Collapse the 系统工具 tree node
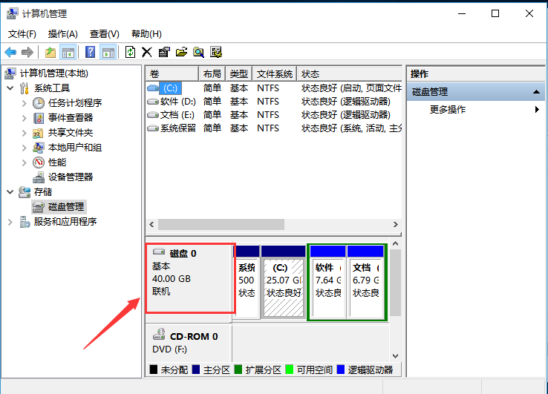This screenshot has height=394, width=548. click(10, 88)
